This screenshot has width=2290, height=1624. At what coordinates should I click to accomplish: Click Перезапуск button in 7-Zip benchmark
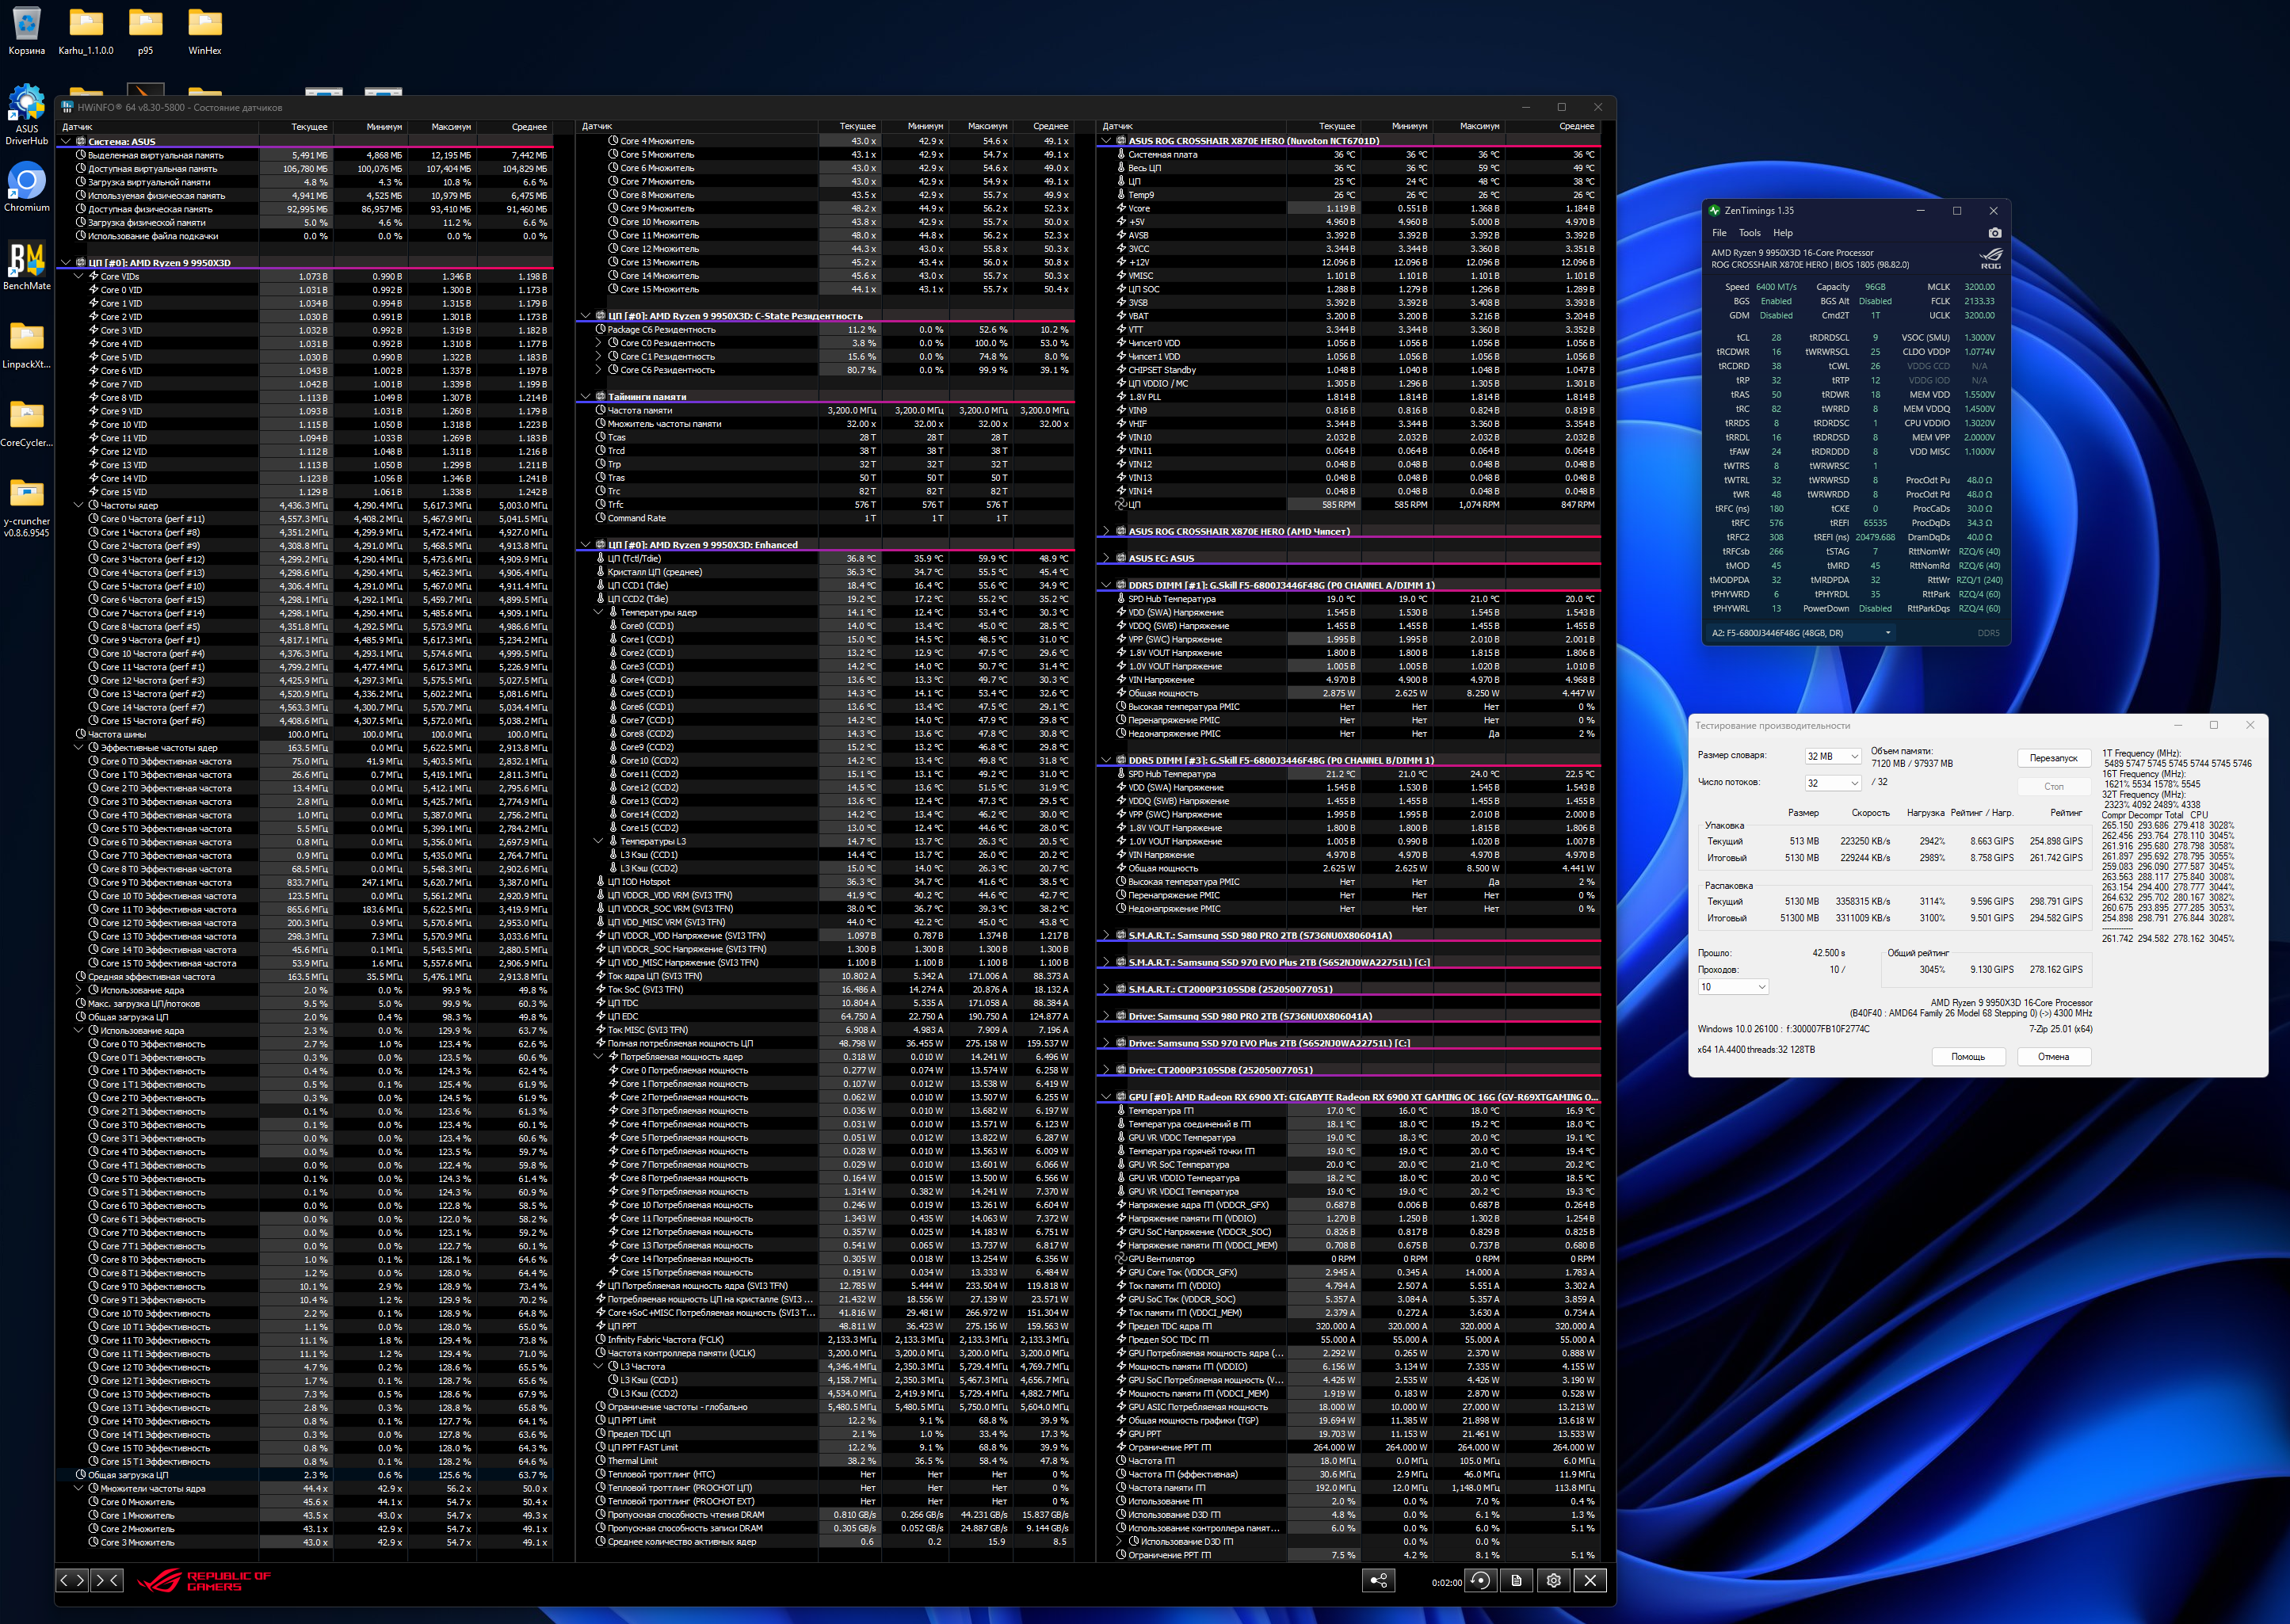click(2053, 758)
